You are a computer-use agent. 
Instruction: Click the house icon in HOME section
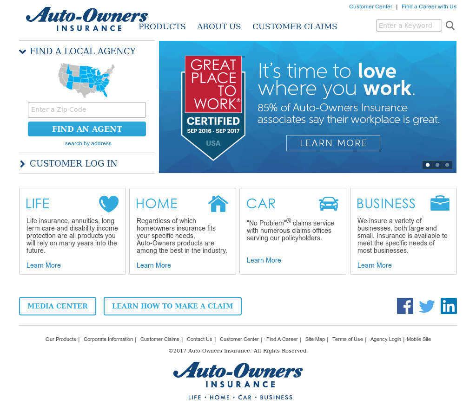[x=218, y=203]
